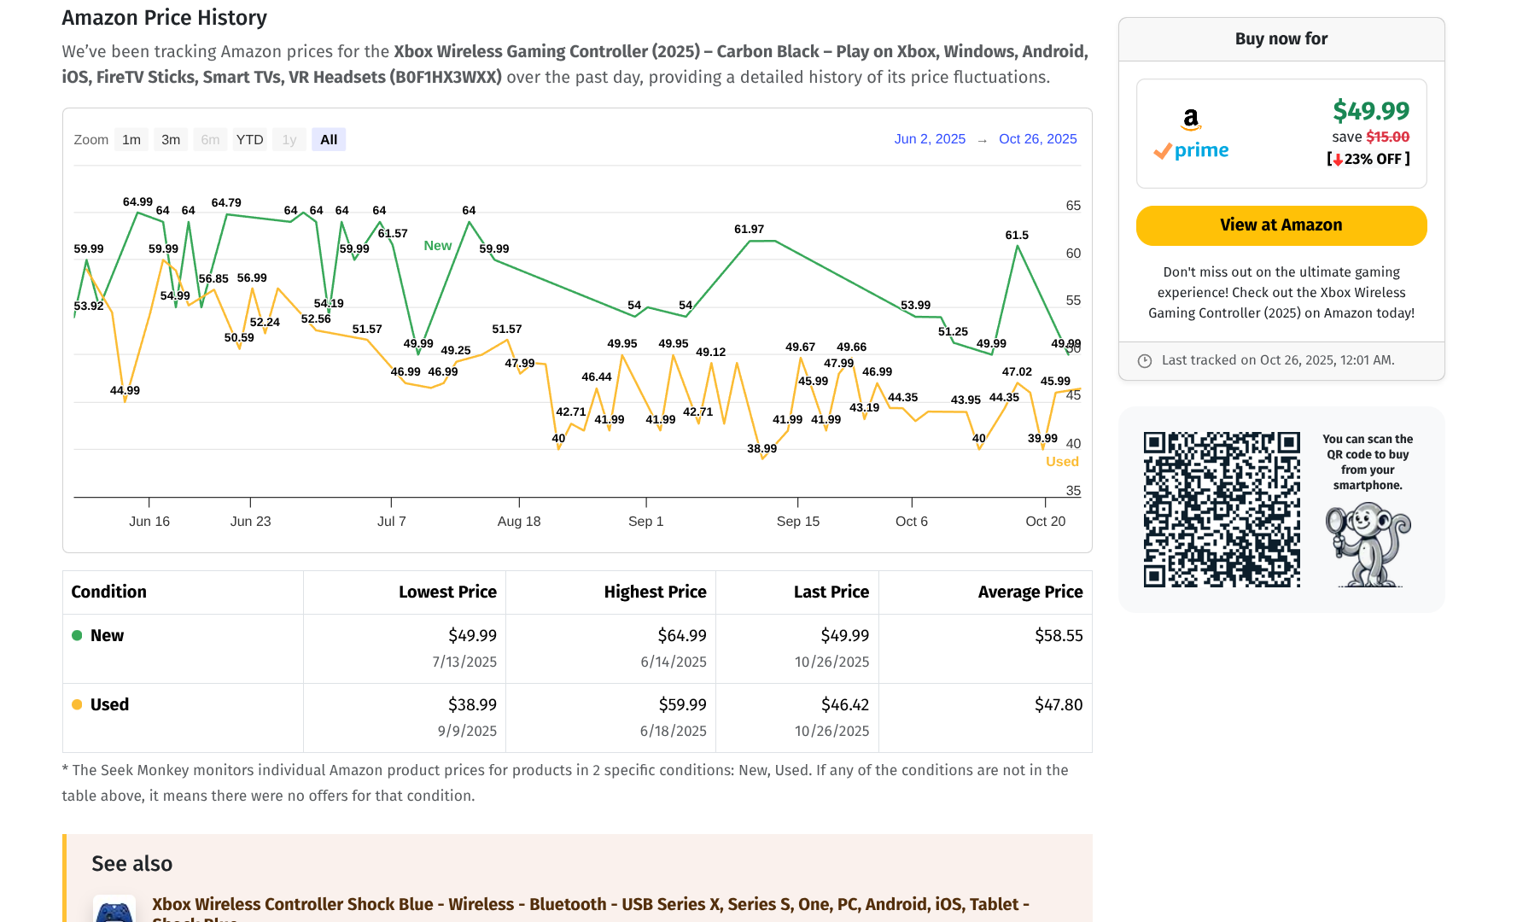Screen dimensions: 1517x922
Task: Click New average price $58.55
Action: 1059,635
